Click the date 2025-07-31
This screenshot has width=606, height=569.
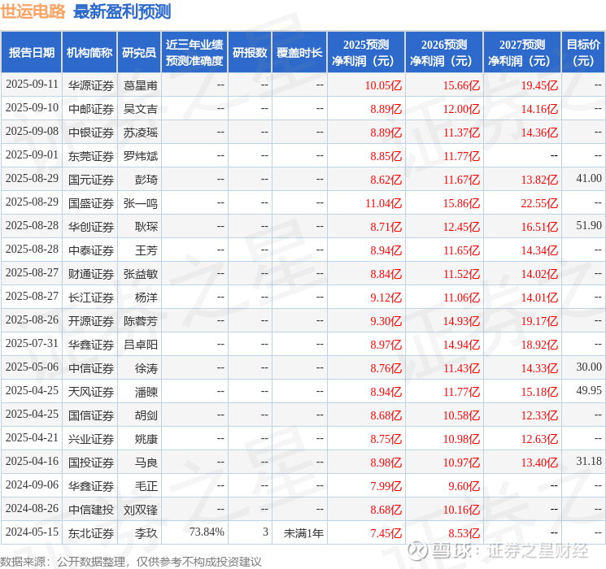pyautogui.click(x=32, y=343)
